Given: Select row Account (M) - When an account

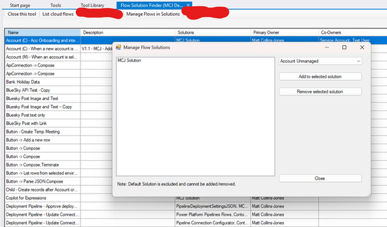Looking at the screenshot, I should tap(43, 57).
